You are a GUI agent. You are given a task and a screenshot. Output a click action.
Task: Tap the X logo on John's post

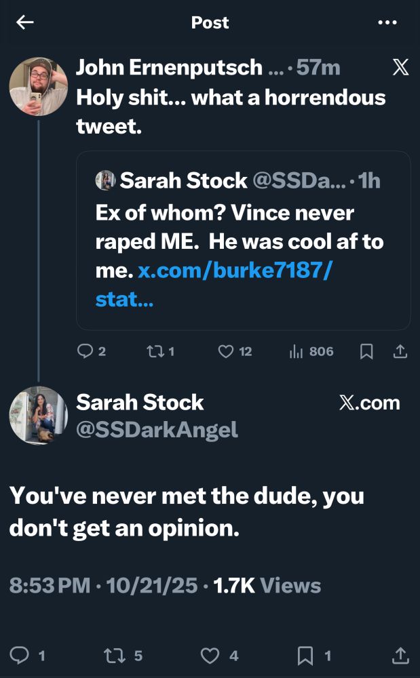click(401, 68)
